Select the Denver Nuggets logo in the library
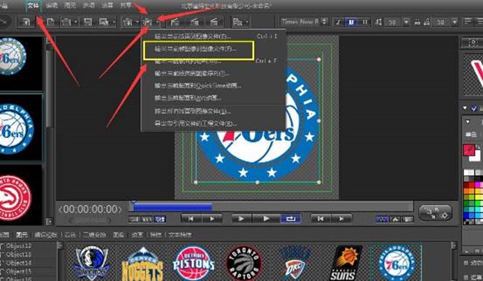Image resolution: width=483 pixels, height=281 pixels. 142,264
